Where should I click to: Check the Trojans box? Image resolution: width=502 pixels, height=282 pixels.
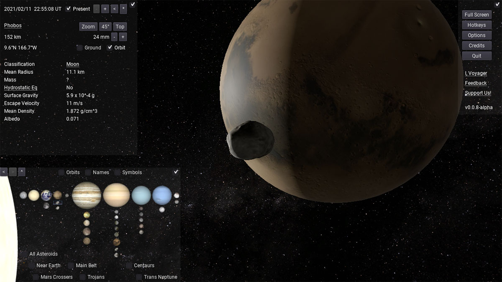82,277
